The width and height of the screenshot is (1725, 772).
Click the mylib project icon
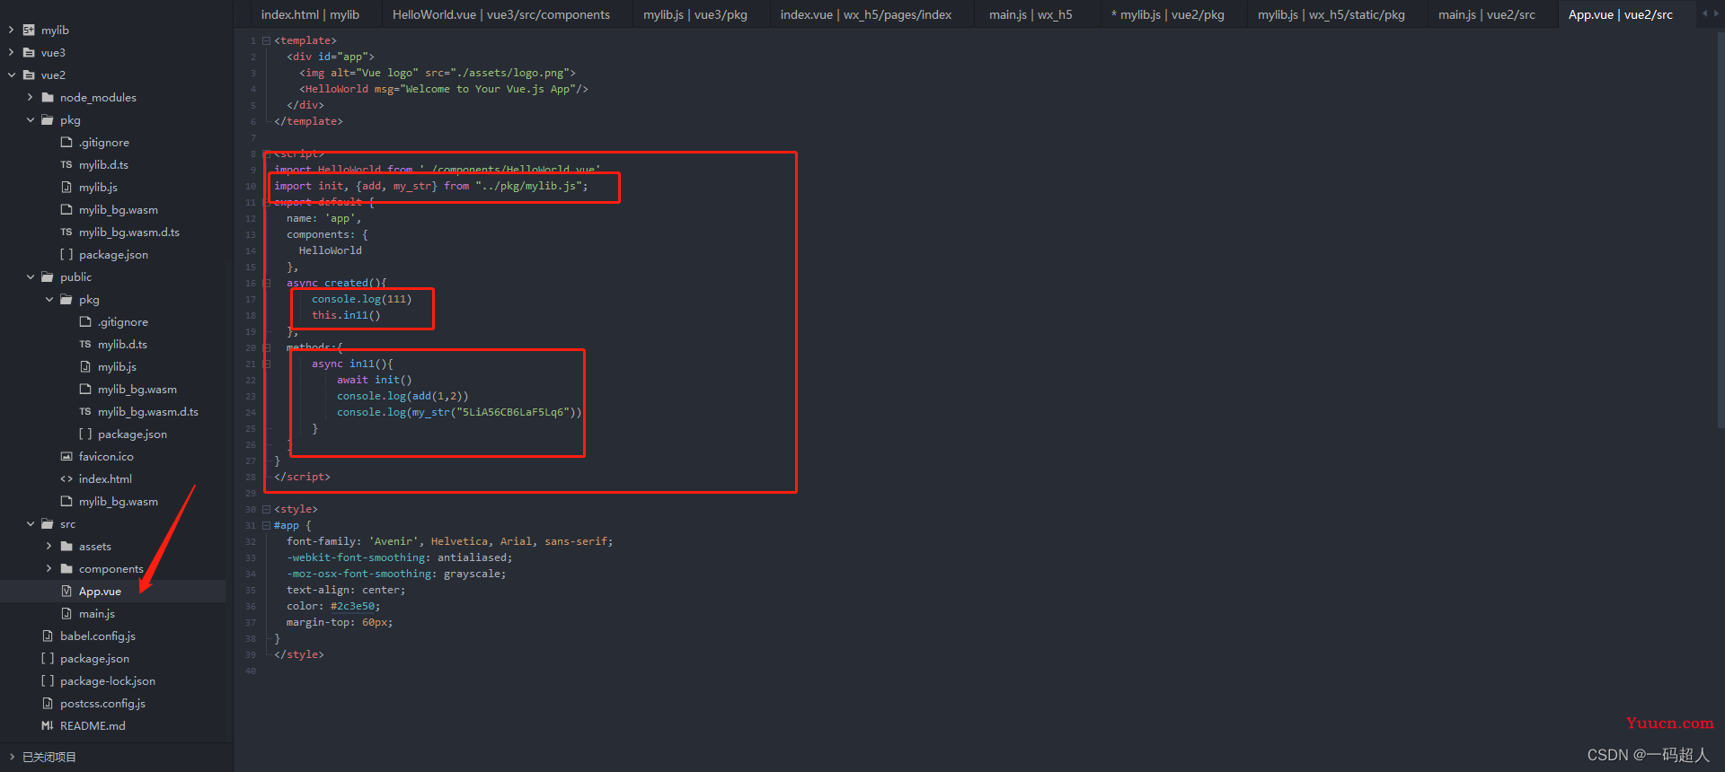pos(29,30)
